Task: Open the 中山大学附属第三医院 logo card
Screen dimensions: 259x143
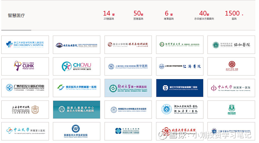Action: point(25,131)
